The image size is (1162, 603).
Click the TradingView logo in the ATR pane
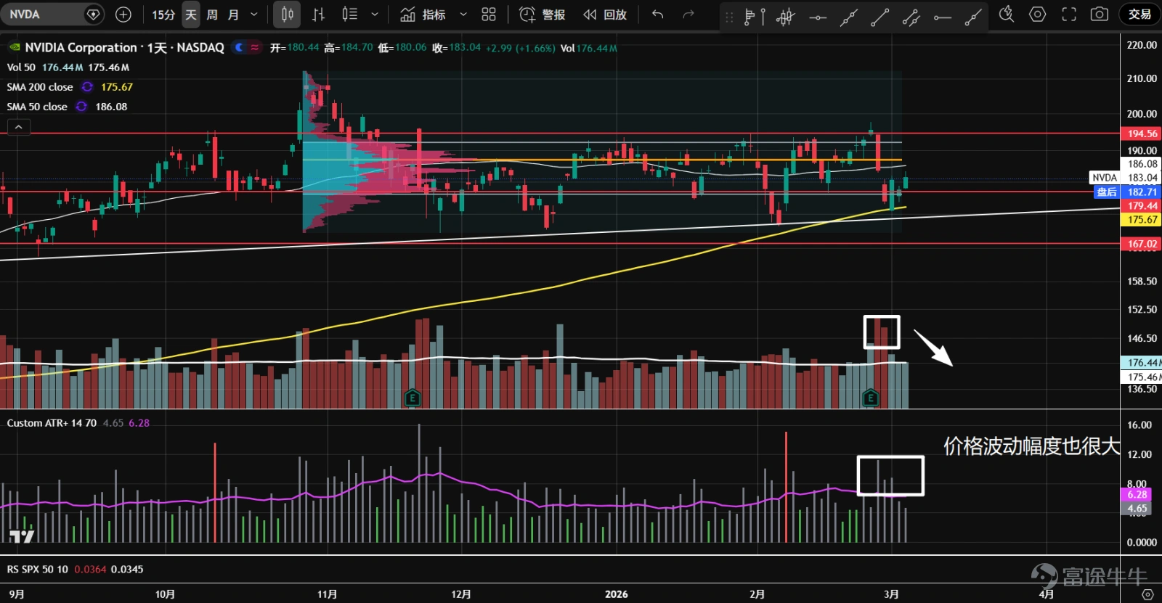tap(22, 537)
